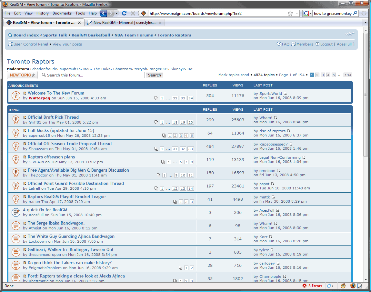The image size is (371, 292).
Task: Open the Bookmarks menu
Action: pos(62,13)
